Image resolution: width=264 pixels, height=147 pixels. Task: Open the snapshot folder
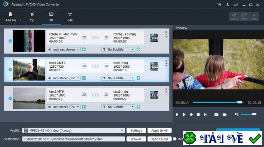pos(225,114)
